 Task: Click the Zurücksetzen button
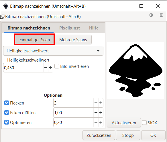point(99,135)
